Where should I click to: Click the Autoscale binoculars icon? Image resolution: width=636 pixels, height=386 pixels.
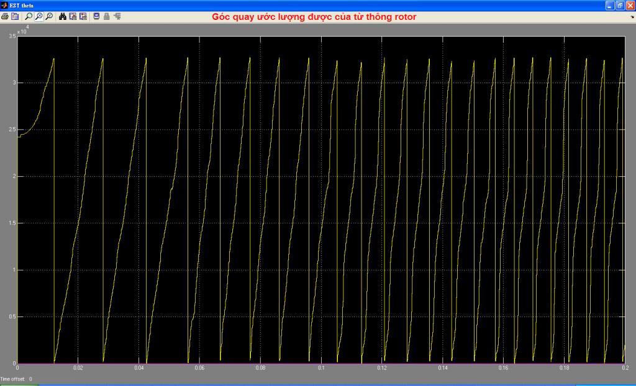[63, 17]
